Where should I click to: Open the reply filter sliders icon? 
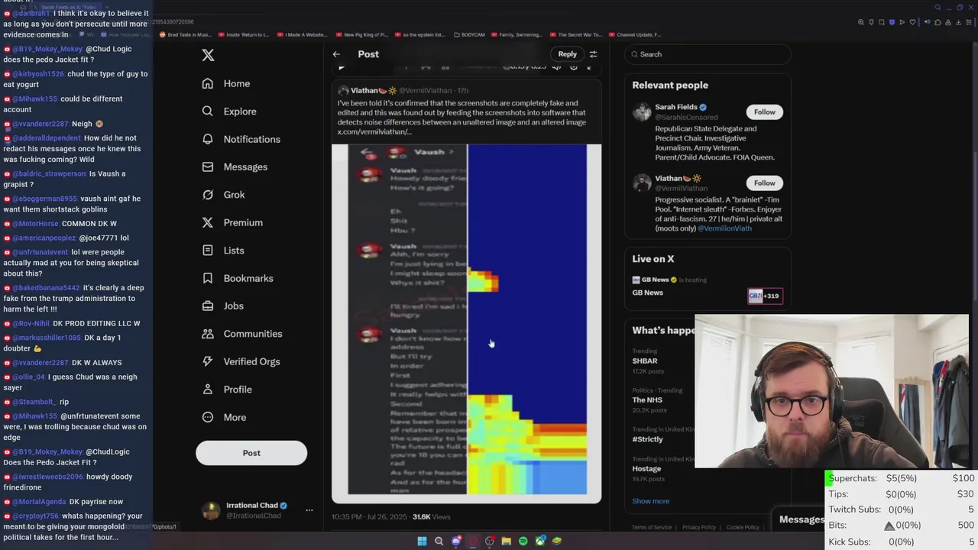[593, 54]
